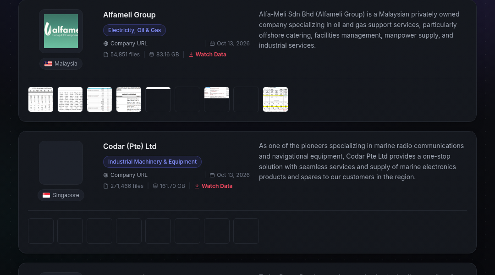Open the last empty thumbnail in Codar card
The height and width of the screenshot is (275, 495).
246,231
